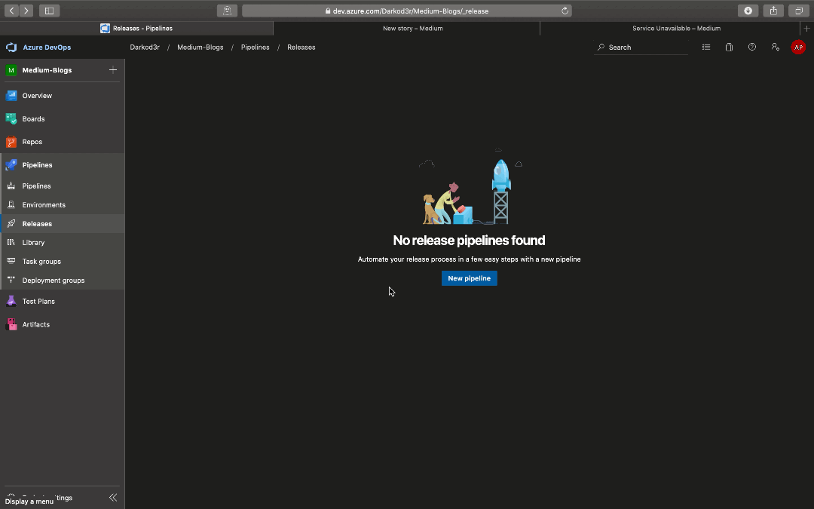Toggle the Safari sidebar button
This screenshot has height=509, width=814.
tap(49, 11)
